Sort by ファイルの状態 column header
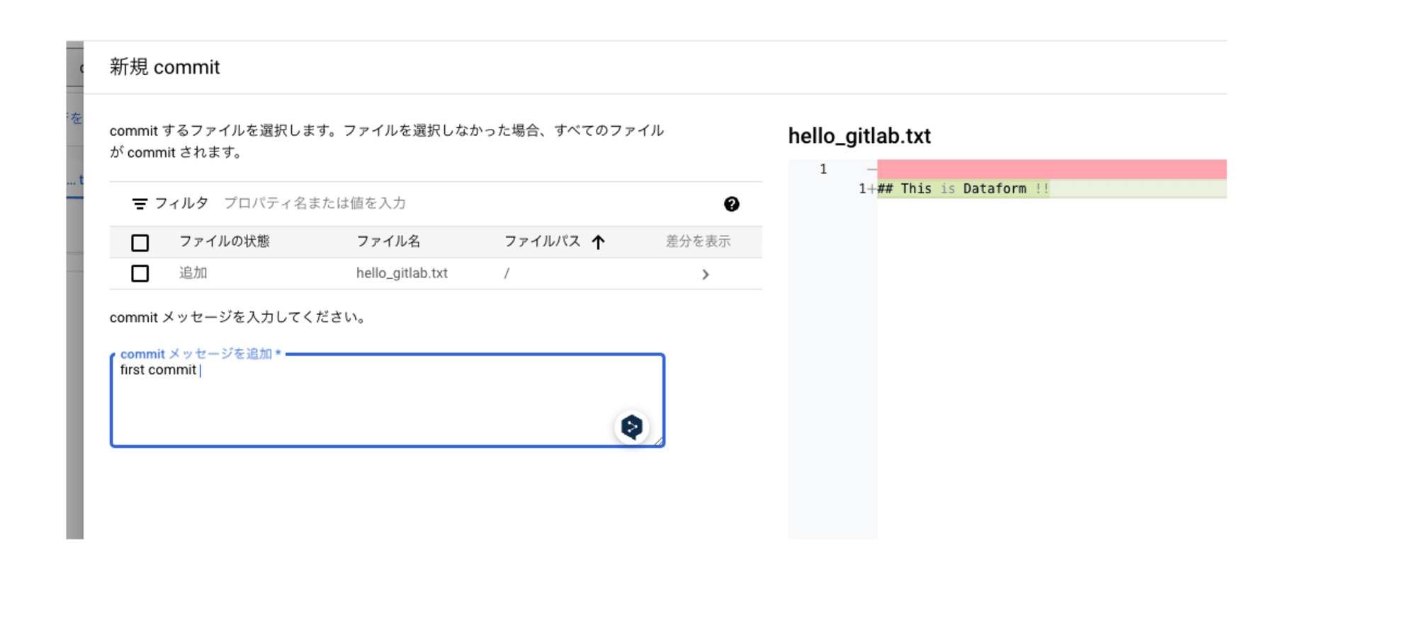 pyautogui.click(x=224, y=241)
